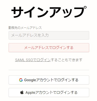Viewport: 97px width, 101px height.
Task: Click the horizontal divider line
Action: (49, 70)
